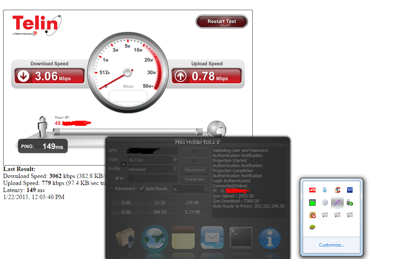Tick the Reconnect checkbox
This screenshot has height=259, width=399.
pos(111,189)
